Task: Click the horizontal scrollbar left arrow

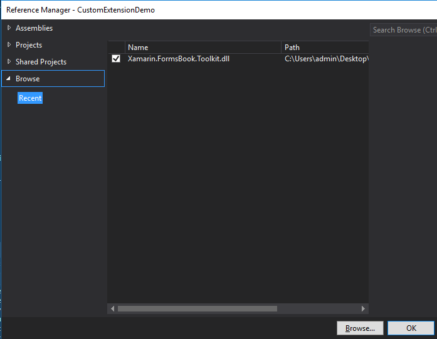Action: 113,308
